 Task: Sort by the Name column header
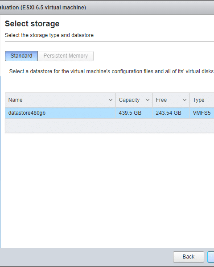click(60, 100)
